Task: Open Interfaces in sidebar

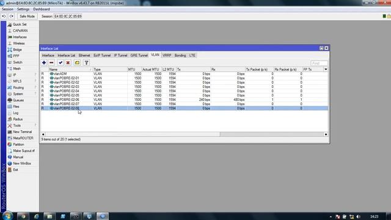Action: (20, 37)
